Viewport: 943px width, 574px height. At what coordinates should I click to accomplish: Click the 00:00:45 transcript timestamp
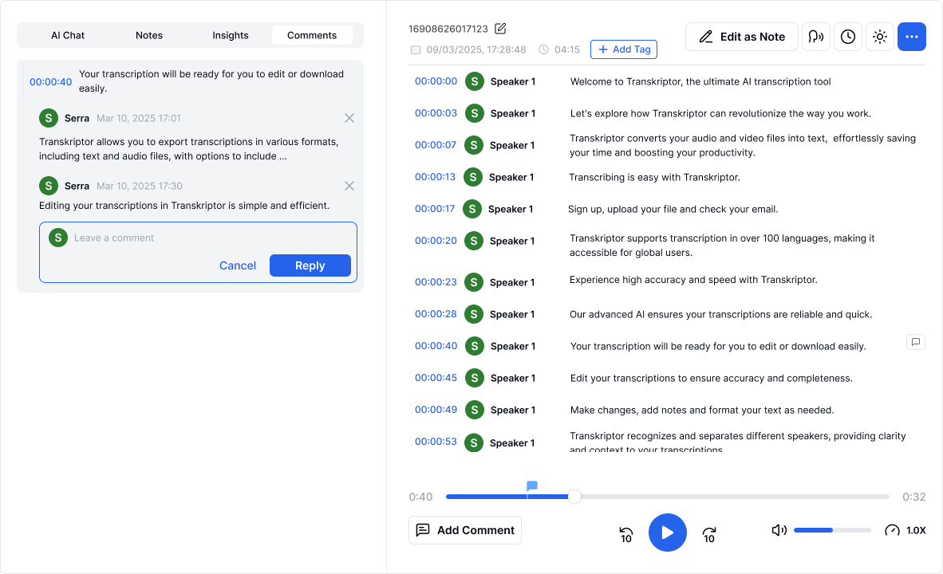436,377
